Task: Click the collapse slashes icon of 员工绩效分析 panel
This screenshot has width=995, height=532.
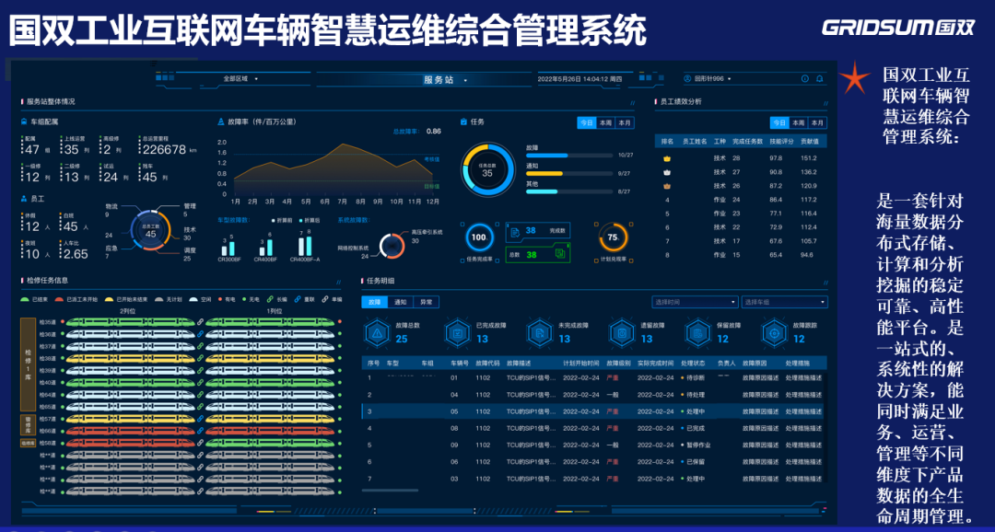Action: [x=825, y=103]
